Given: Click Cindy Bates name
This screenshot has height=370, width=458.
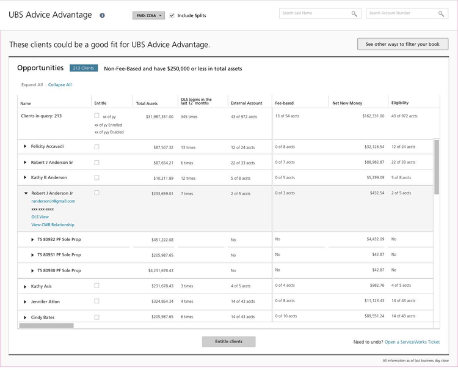Looking at the screenshot, I should (43, 317).
